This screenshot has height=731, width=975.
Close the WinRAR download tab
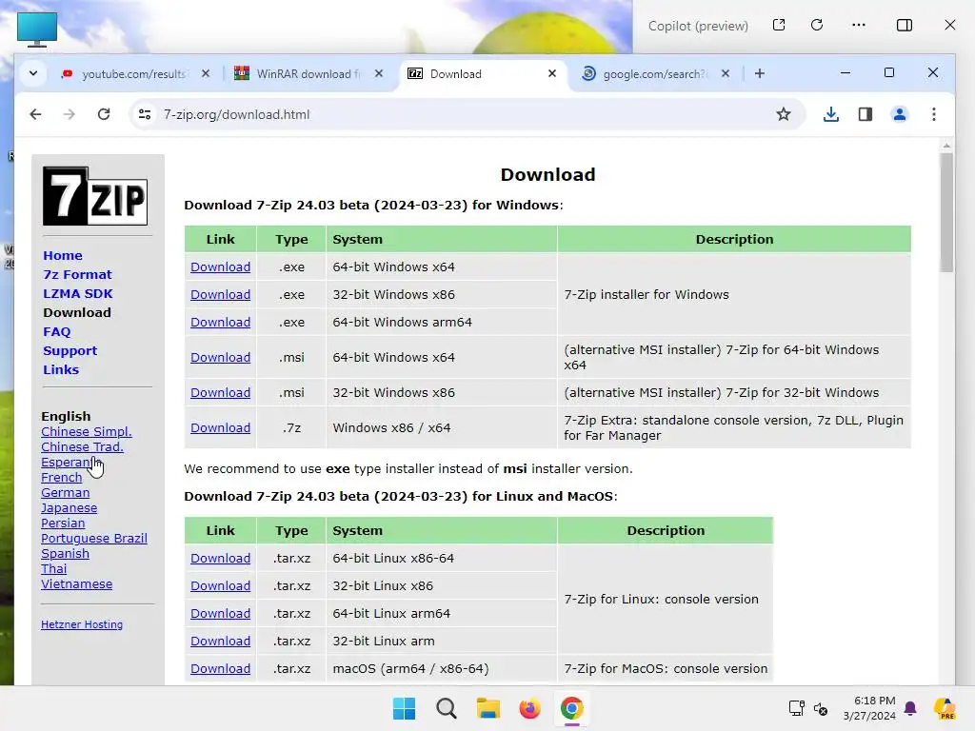pos(379,73)
